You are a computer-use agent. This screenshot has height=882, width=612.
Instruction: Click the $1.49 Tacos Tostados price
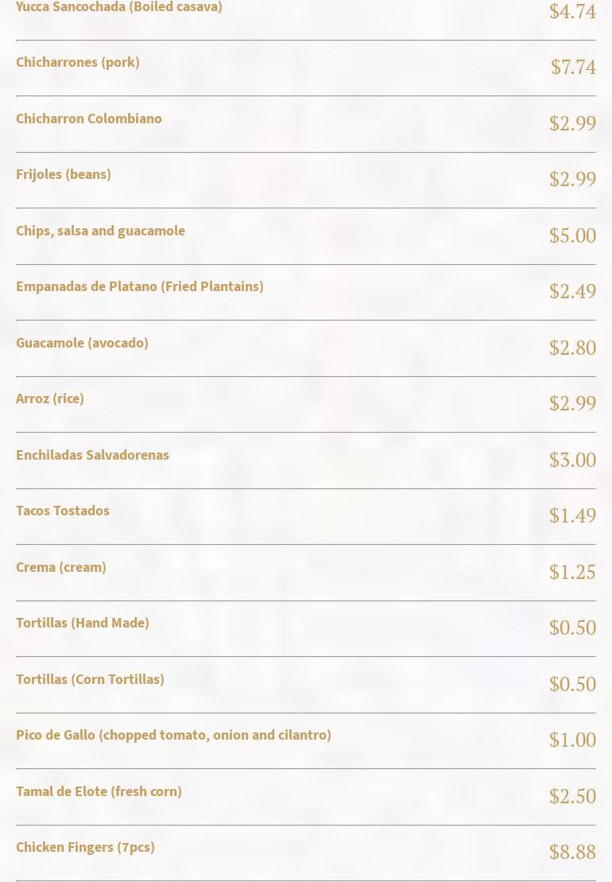pyautogui.click(x=572, y=516)
